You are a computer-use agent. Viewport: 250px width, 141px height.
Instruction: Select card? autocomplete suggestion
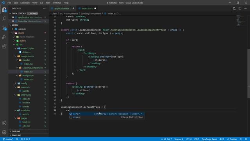(107, 114)
